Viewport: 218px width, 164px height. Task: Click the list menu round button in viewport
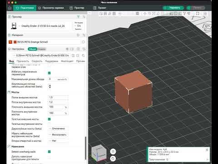tap(113, 151)
